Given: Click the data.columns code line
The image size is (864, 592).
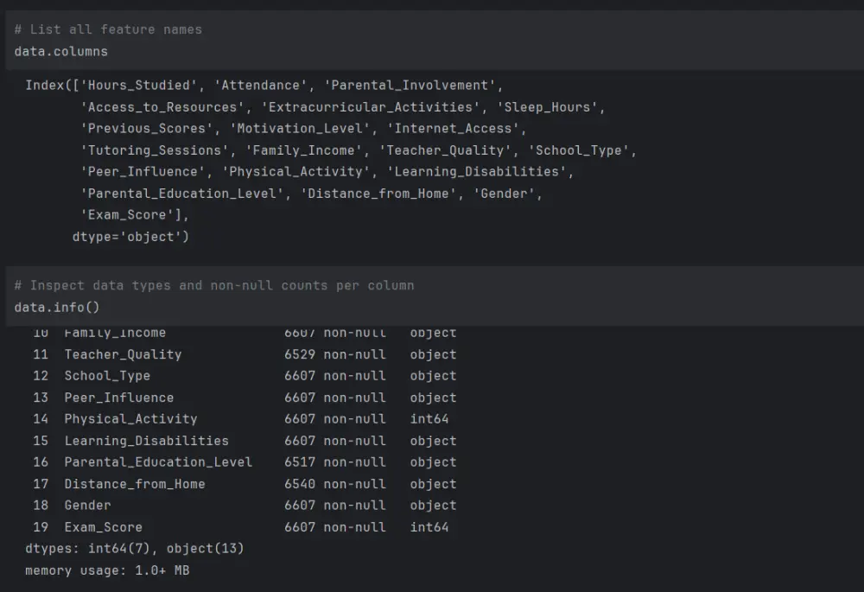Looking at the screenshot, I should (60, 52).
